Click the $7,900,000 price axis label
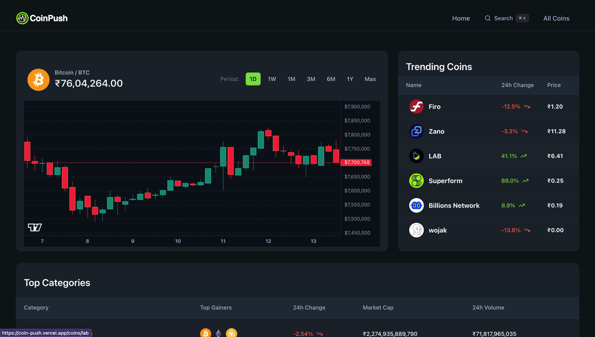 tap(357, 106)
